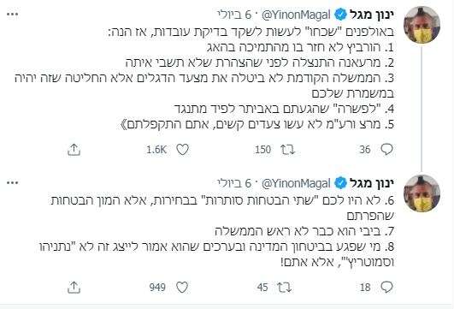Open the profile picture on second tweet
The width and height of the screenshot is (454, 309).
[422, 193]
